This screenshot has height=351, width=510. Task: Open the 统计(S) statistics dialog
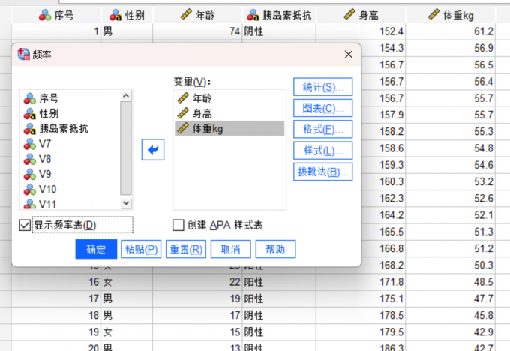322,87
